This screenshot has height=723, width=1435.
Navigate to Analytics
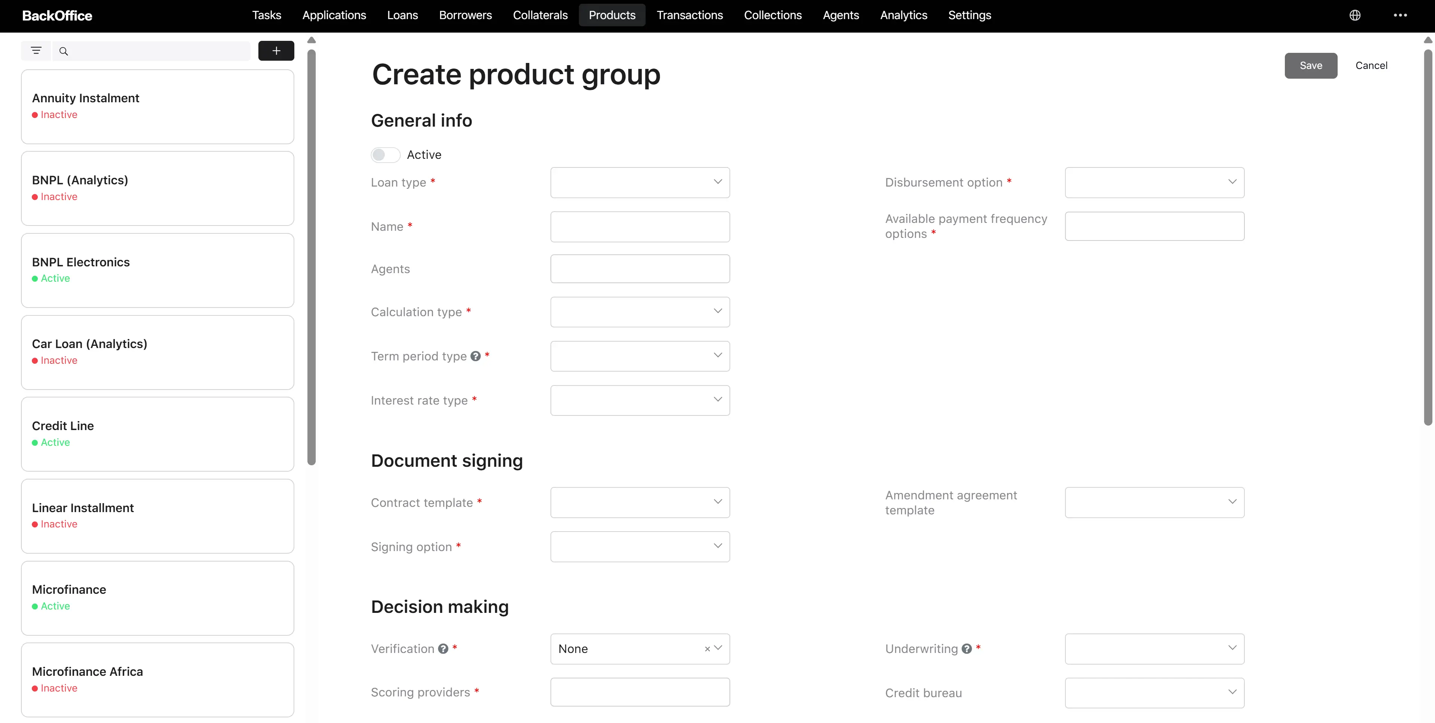(904, 15)
